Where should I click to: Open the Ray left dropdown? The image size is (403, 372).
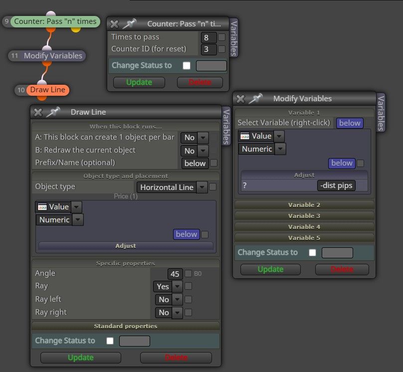(x=177, y=299)
